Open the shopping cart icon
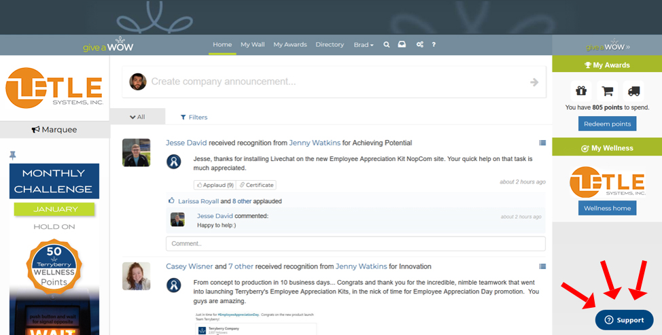The height and width of the screenshot is (335, 662). point(608,90)
